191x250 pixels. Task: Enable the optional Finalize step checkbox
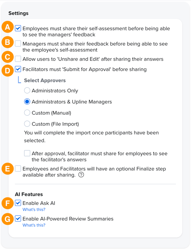pyautogui.click(x=18, y=169)
